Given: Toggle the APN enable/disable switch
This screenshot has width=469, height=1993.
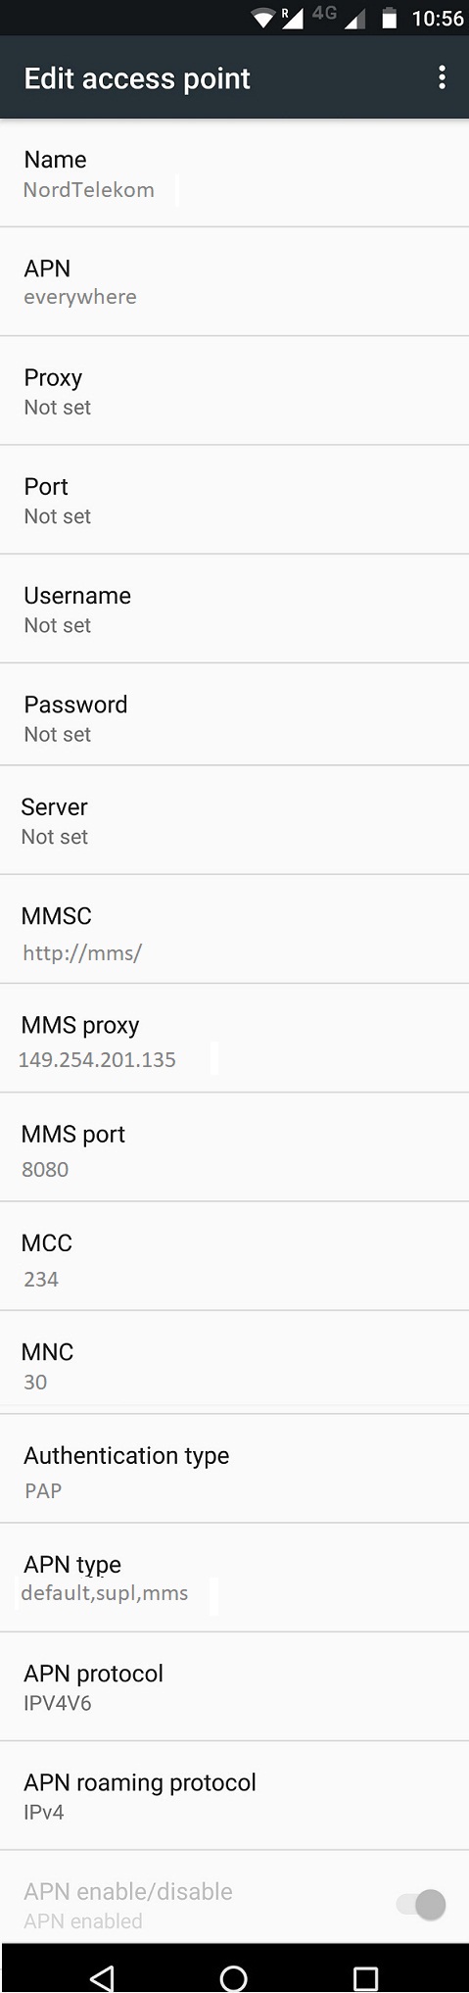Looking at the screenshot, I should (421, 1904).
